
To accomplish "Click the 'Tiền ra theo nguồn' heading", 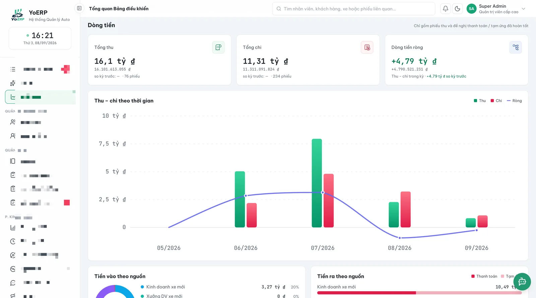I will click(x=341, y=276).
